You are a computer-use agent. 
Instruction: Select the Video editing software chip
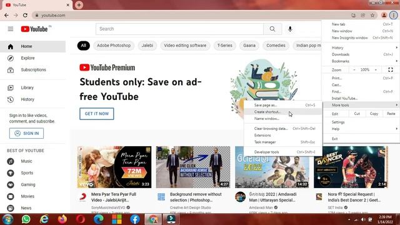point(185,46)
